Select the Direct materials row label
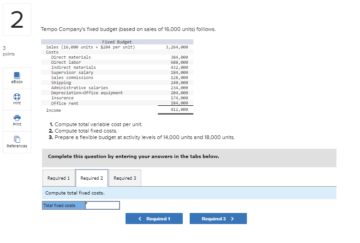The image size is (360, 243). (x=71, y=57)
